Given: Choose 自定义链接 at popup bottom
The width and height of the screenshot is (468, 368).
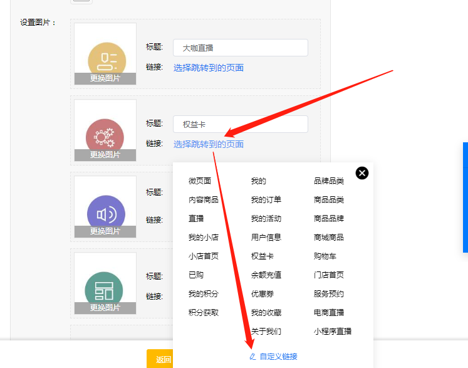Looking at the screenshot, I should pyautogui.click(x=278, y=356).
